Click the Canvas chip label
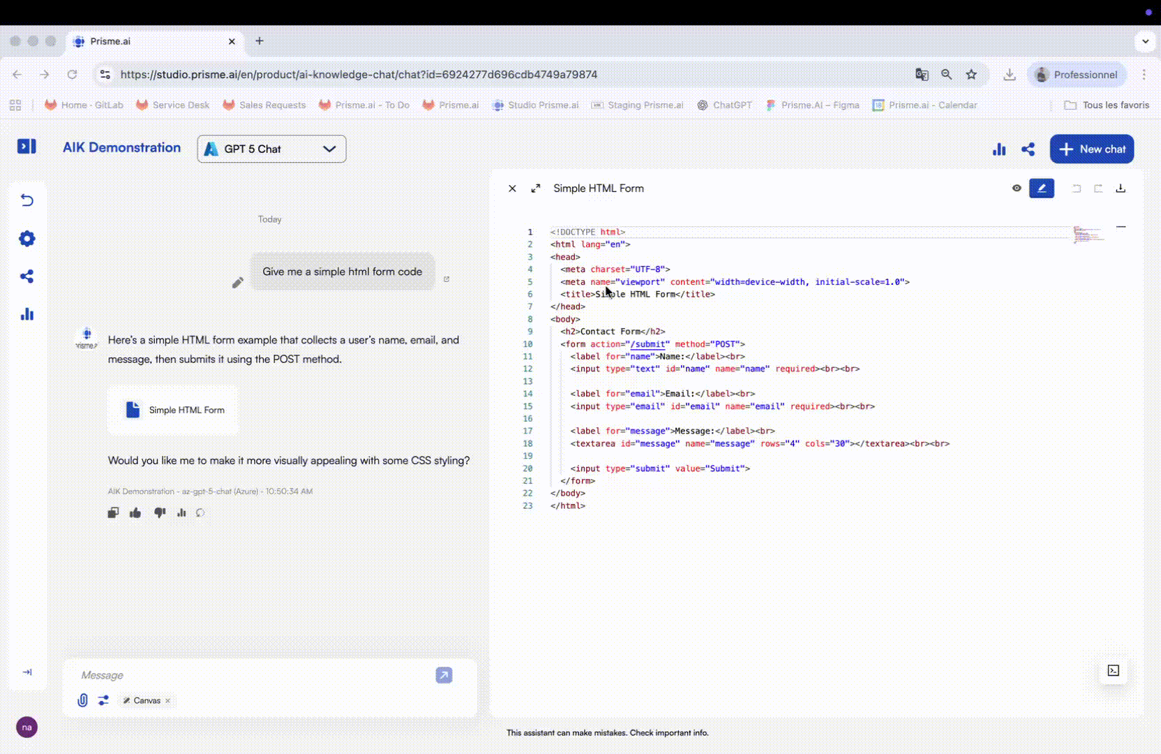This screenshot has width=1161, height=754. (147, 700)
